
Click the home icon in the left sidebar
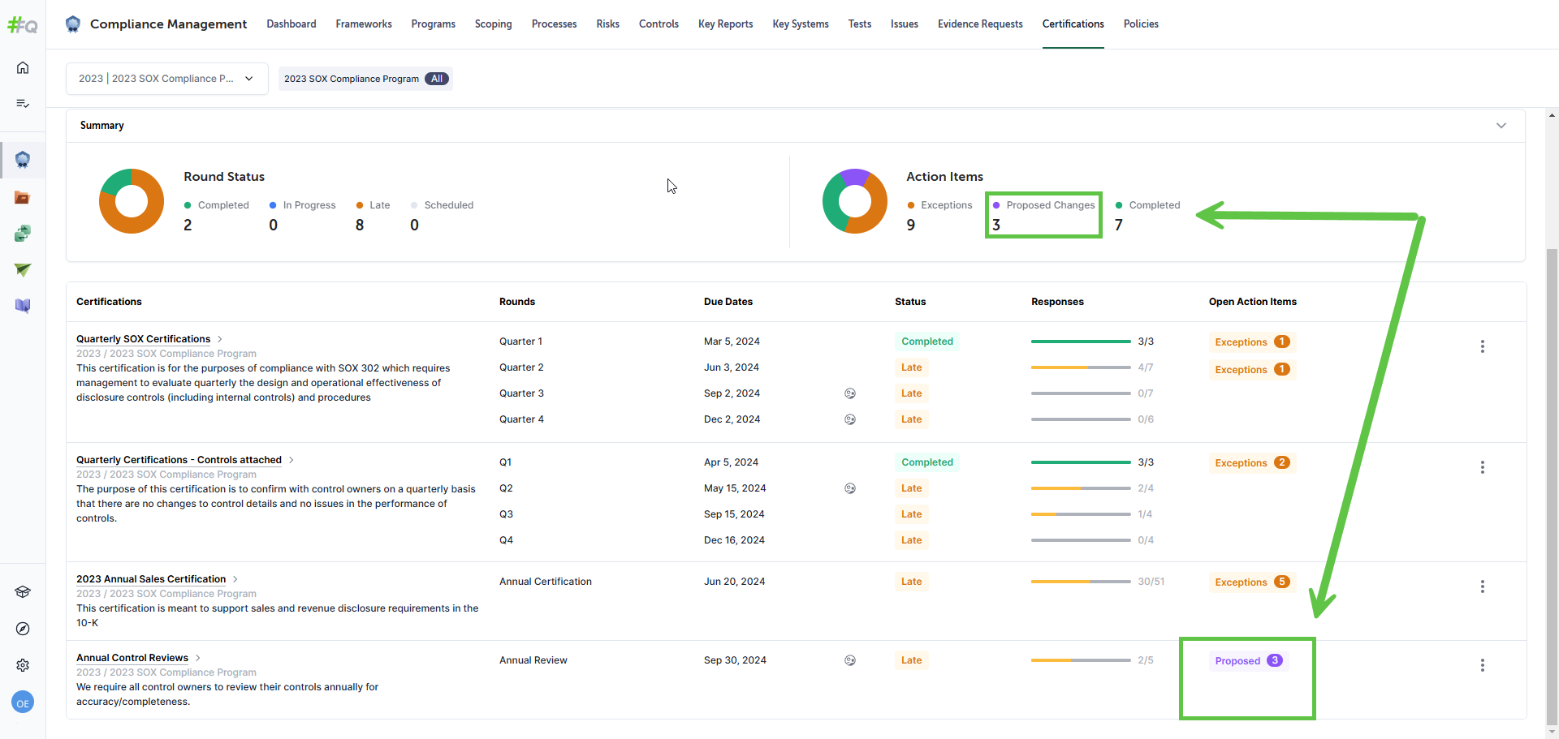23,67
